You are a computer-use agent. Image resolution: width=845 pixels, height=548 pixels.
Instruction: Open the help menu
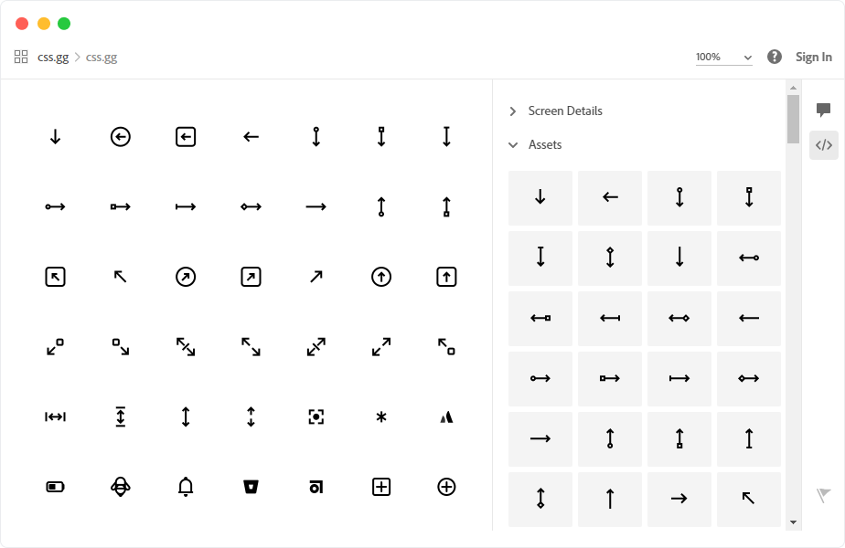click(x=773, y=56)
